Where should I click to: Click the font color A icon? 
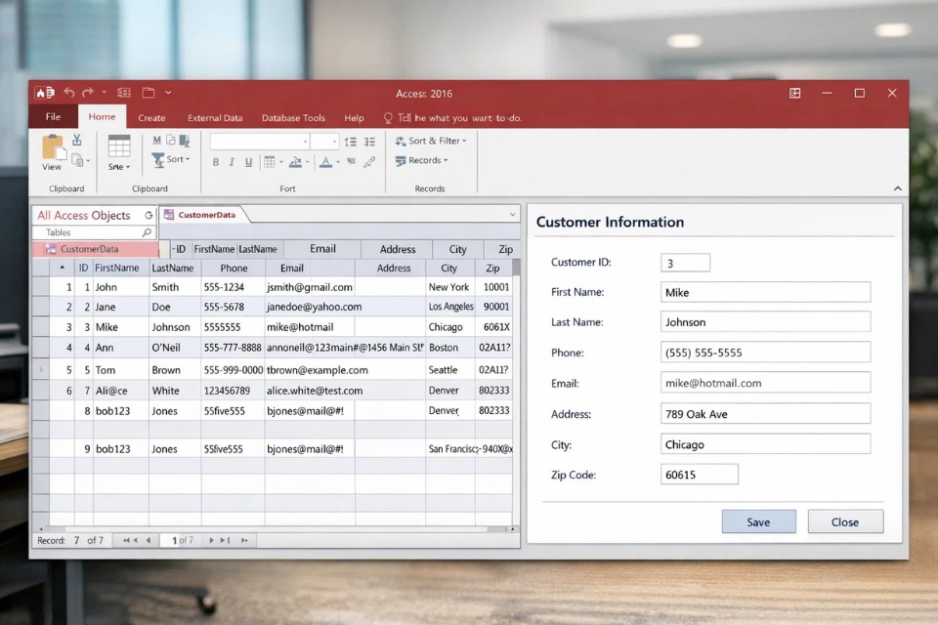324,162
